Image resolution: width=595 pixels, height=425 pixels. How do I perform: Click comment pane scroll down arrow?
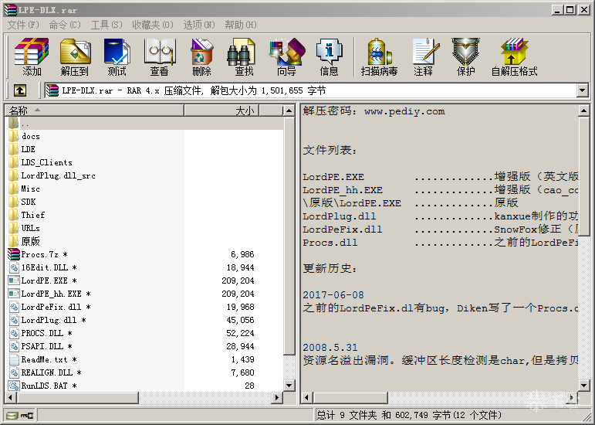tap(583, 386)
